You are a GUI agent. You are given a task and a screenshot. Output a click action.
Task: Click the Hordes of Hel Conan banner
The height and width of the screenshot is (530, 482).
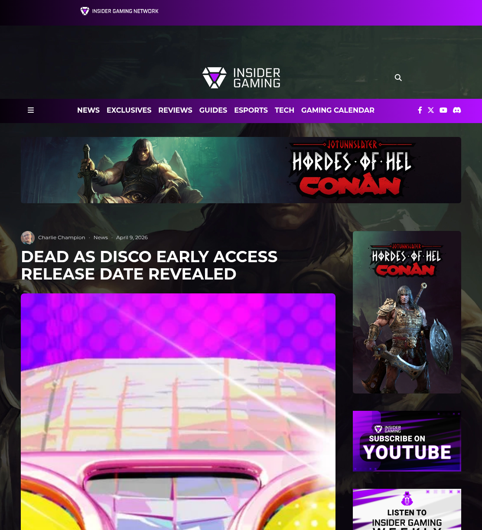point(241,170)
